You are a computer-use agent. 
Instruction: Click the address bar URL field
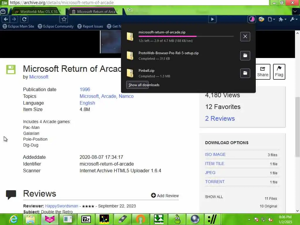coord(139,3)
